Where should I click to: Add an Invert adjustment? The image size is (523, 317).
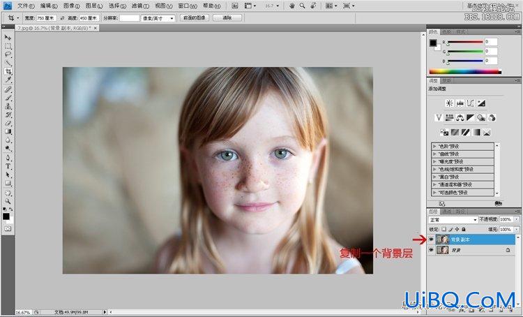point(444,133)
